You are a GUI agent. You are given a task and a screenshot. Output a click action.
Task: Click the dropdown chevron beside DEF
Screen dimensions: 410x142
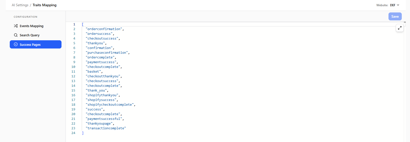click(x=398, y=5)
